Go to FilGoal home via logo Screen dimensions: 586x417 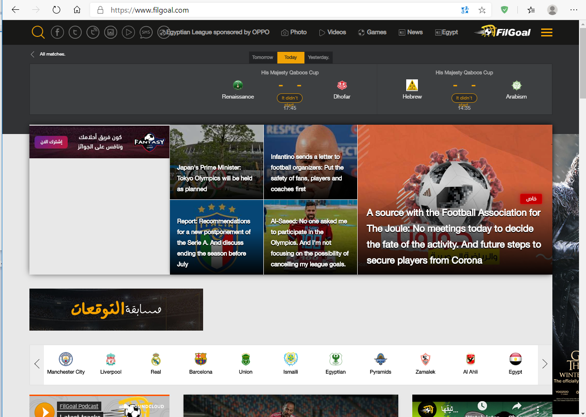click(502, 32)
